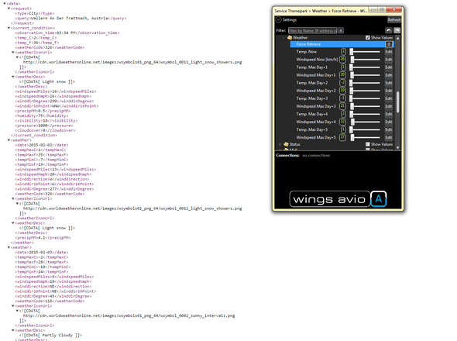This screenshot has height=341, width=457.
Task: Click the Windspeed Max Day+1 slider
Action: [x=365, y=75]
